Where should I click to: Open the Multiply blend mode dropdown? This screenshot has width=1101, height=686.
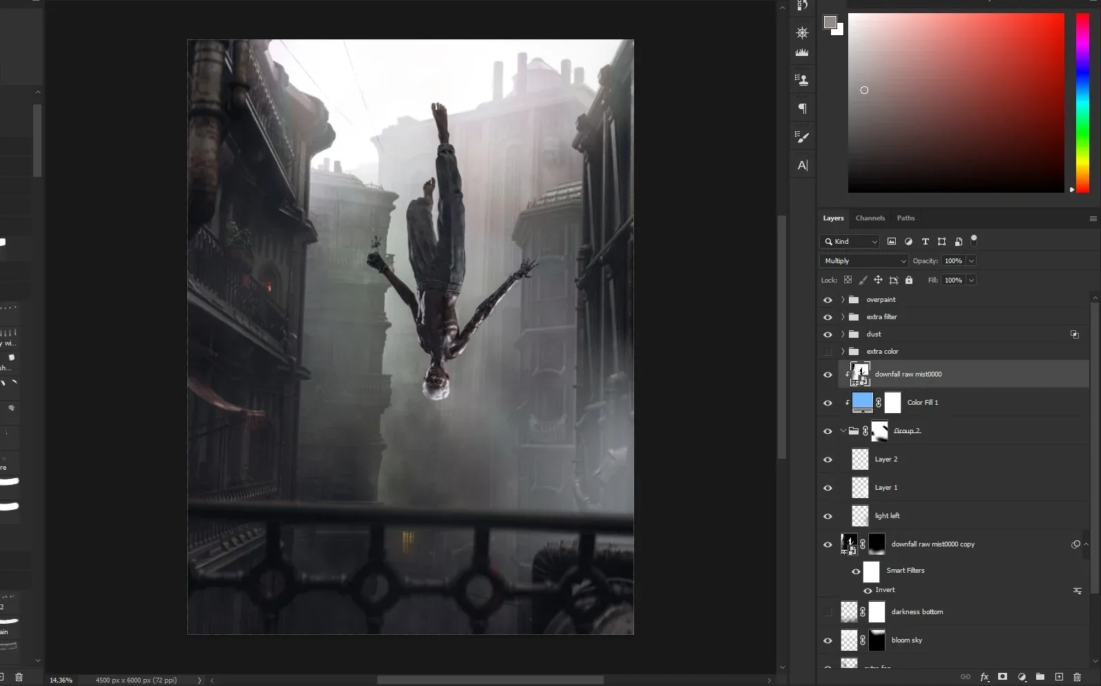[863, 261]
